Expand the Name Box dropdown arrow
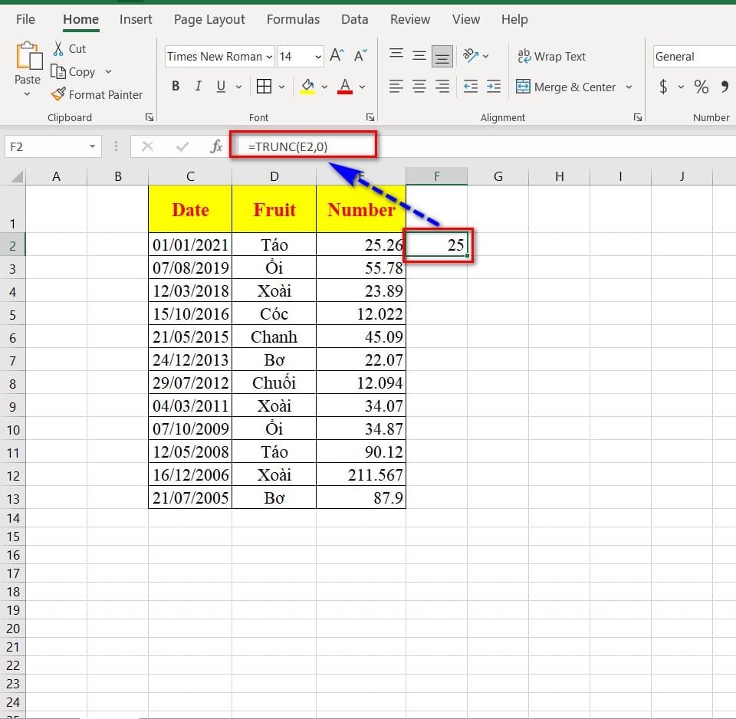This screenshot has width=736, height=719. point(92,147)
